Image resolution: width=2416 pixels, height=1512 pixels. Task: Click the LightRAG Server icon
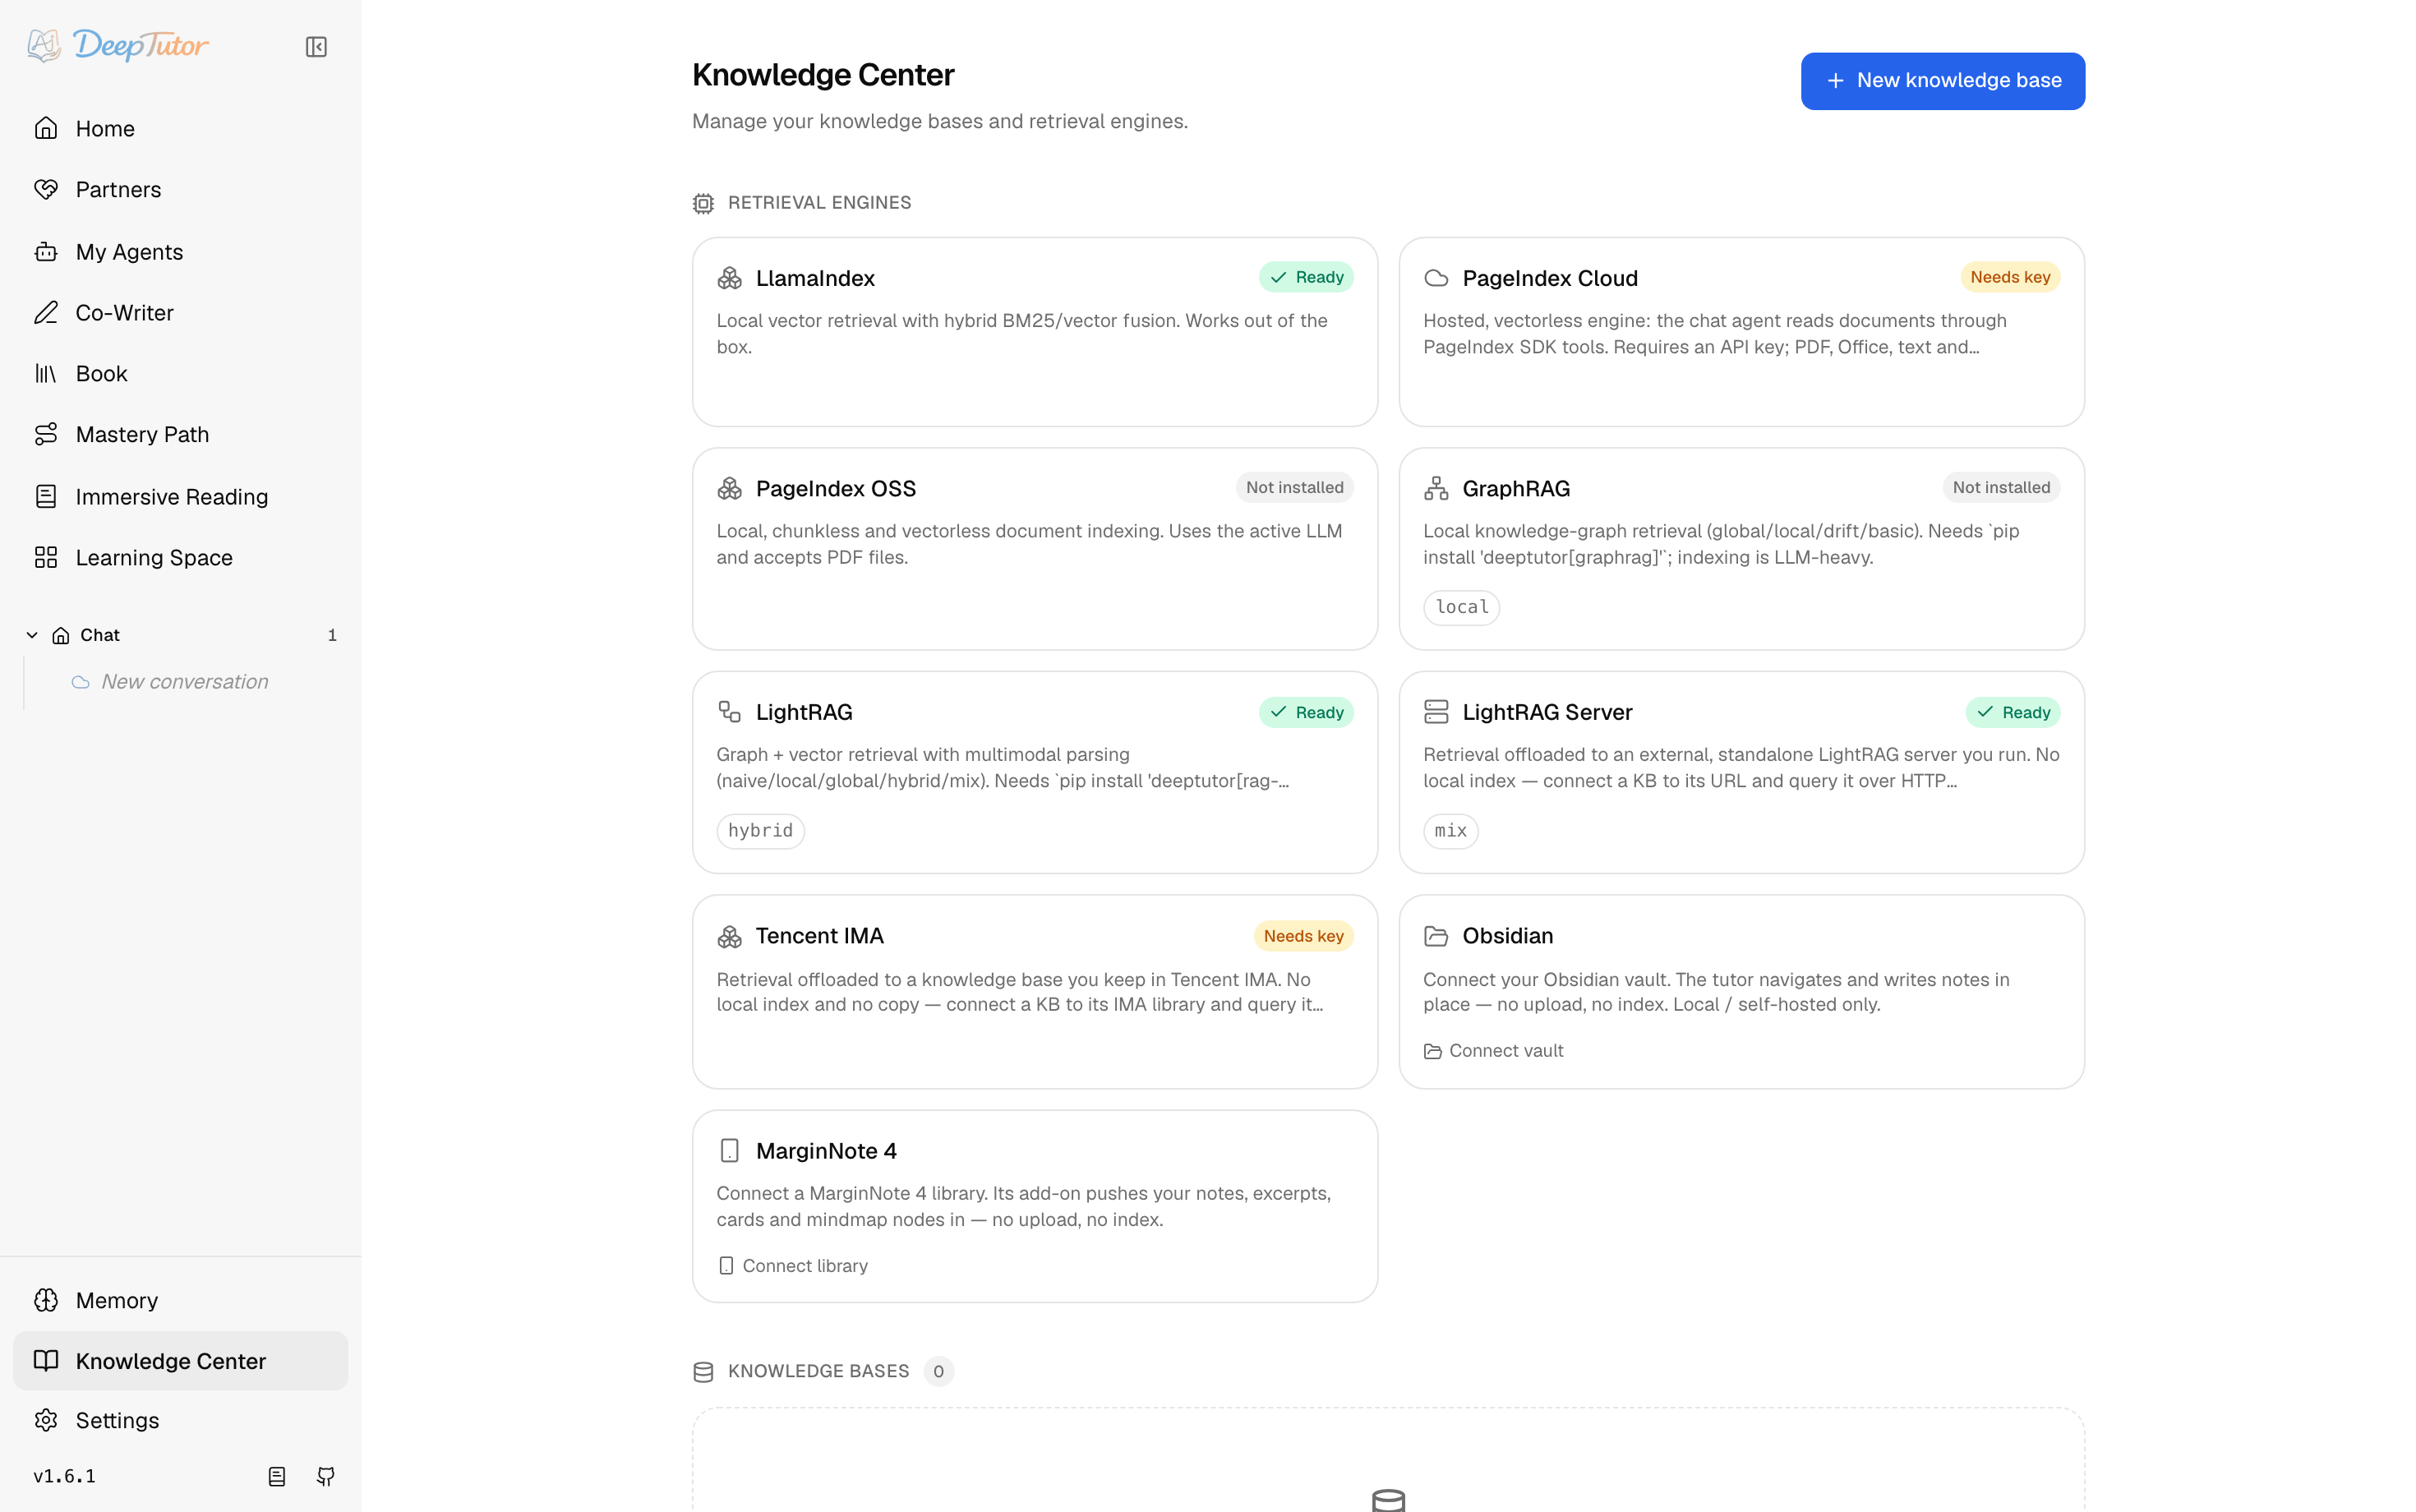pyautogui.click(x=1436, y=712)
